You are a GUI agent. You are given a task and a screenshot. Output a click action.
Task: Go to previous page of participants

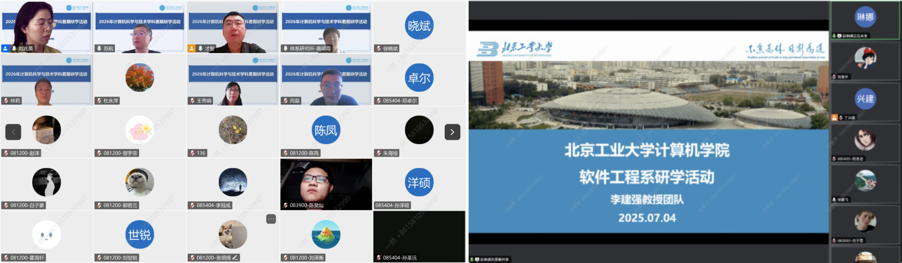[x=13, y=132]
